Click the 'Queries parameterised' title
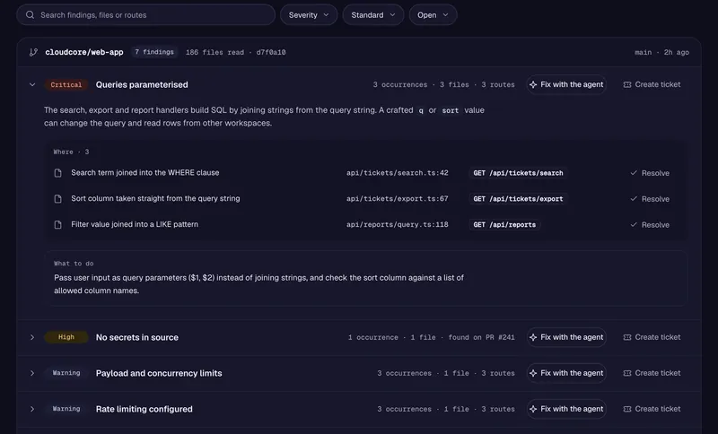 click(x=142, y=84)
